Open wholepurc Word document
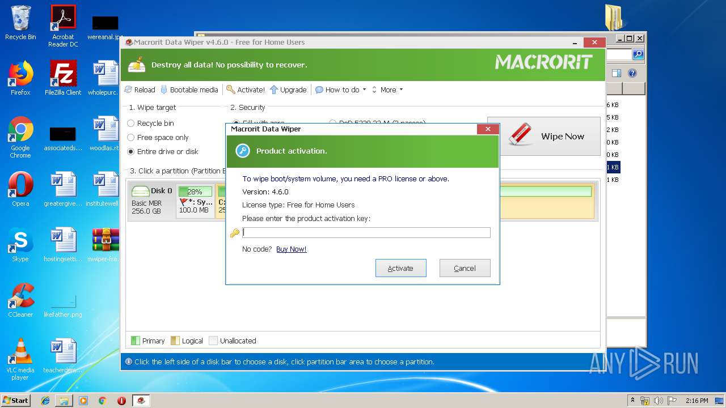 click(x=105, y=78)
